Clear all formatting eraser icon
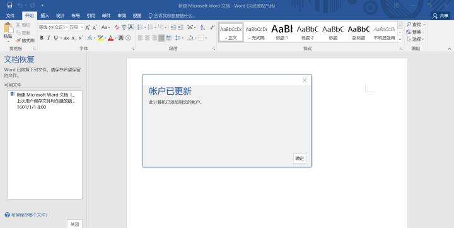This screenshot has width=454, height=228. point(117,28)
